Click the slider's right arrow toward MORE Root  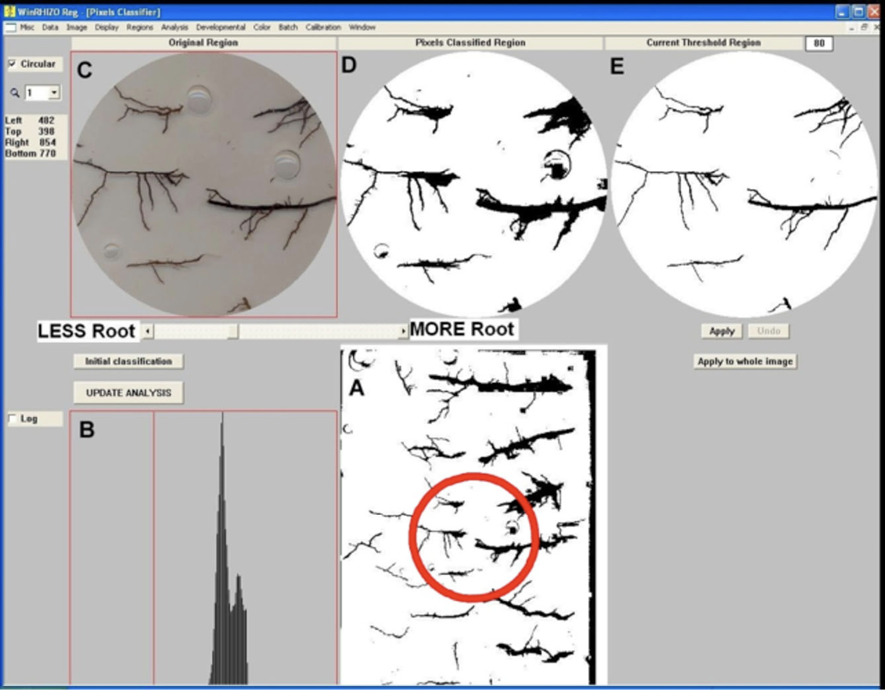(x=403, y=332)
